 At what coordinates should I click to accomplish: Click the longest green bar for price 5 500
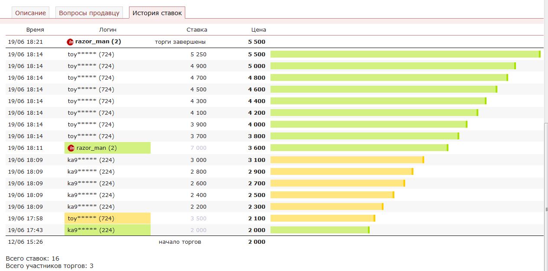[405, 54]
